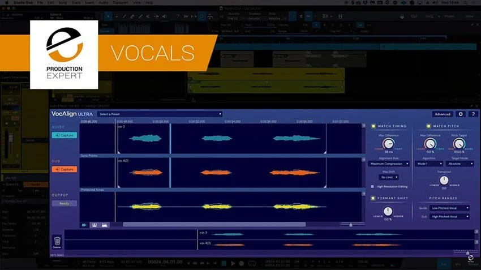Click the plus icon beside vox 3 overview
Image resolution: width=481 pixels, height=270 pixels.
click(x=476, y=232)
